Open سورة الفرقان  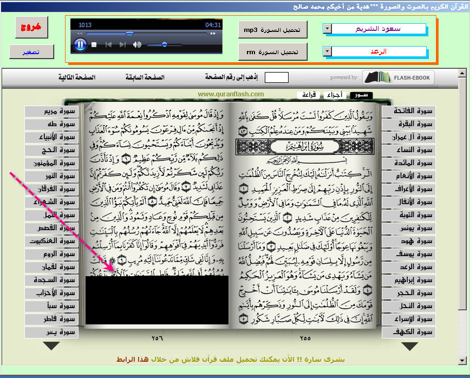pyautogui.click(x=51, y=189)
